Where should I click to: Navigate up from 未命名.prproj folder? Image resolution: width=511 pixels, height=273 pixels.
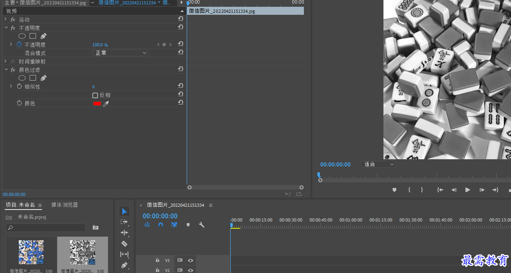click(9, 217)
